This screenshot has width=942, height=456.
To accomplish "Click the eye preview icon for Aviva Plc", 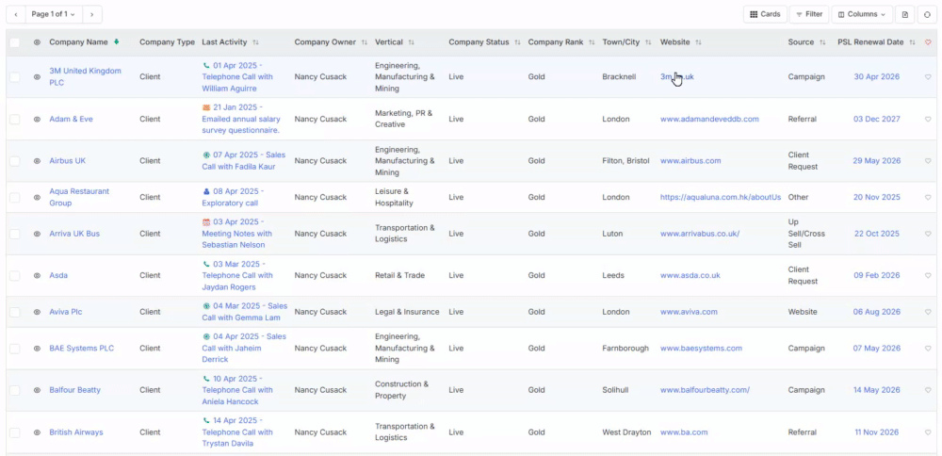I will [x=37, y=312].
